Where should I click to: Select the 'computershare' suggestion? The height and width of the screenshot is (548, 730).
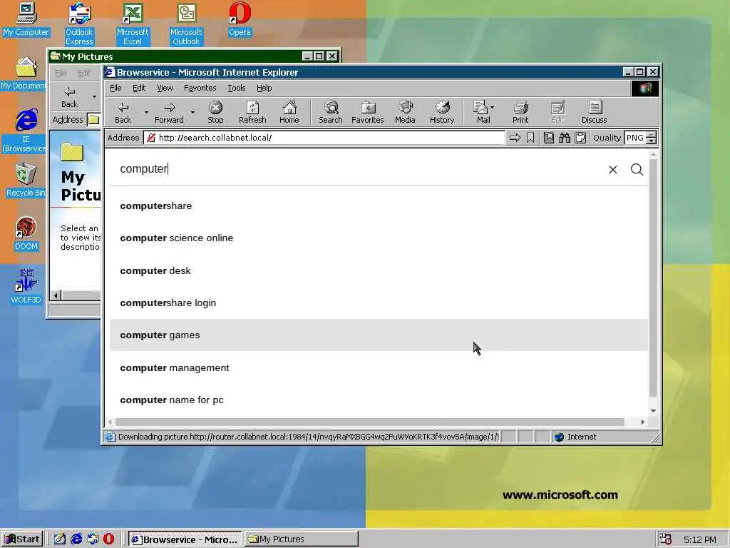[379, 206]
